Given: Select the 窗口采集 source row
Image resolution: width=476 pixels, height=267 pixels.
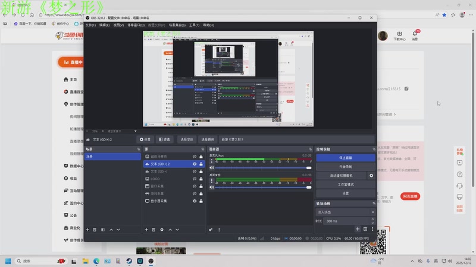Looking at the screenshot, I should point(174,186).
